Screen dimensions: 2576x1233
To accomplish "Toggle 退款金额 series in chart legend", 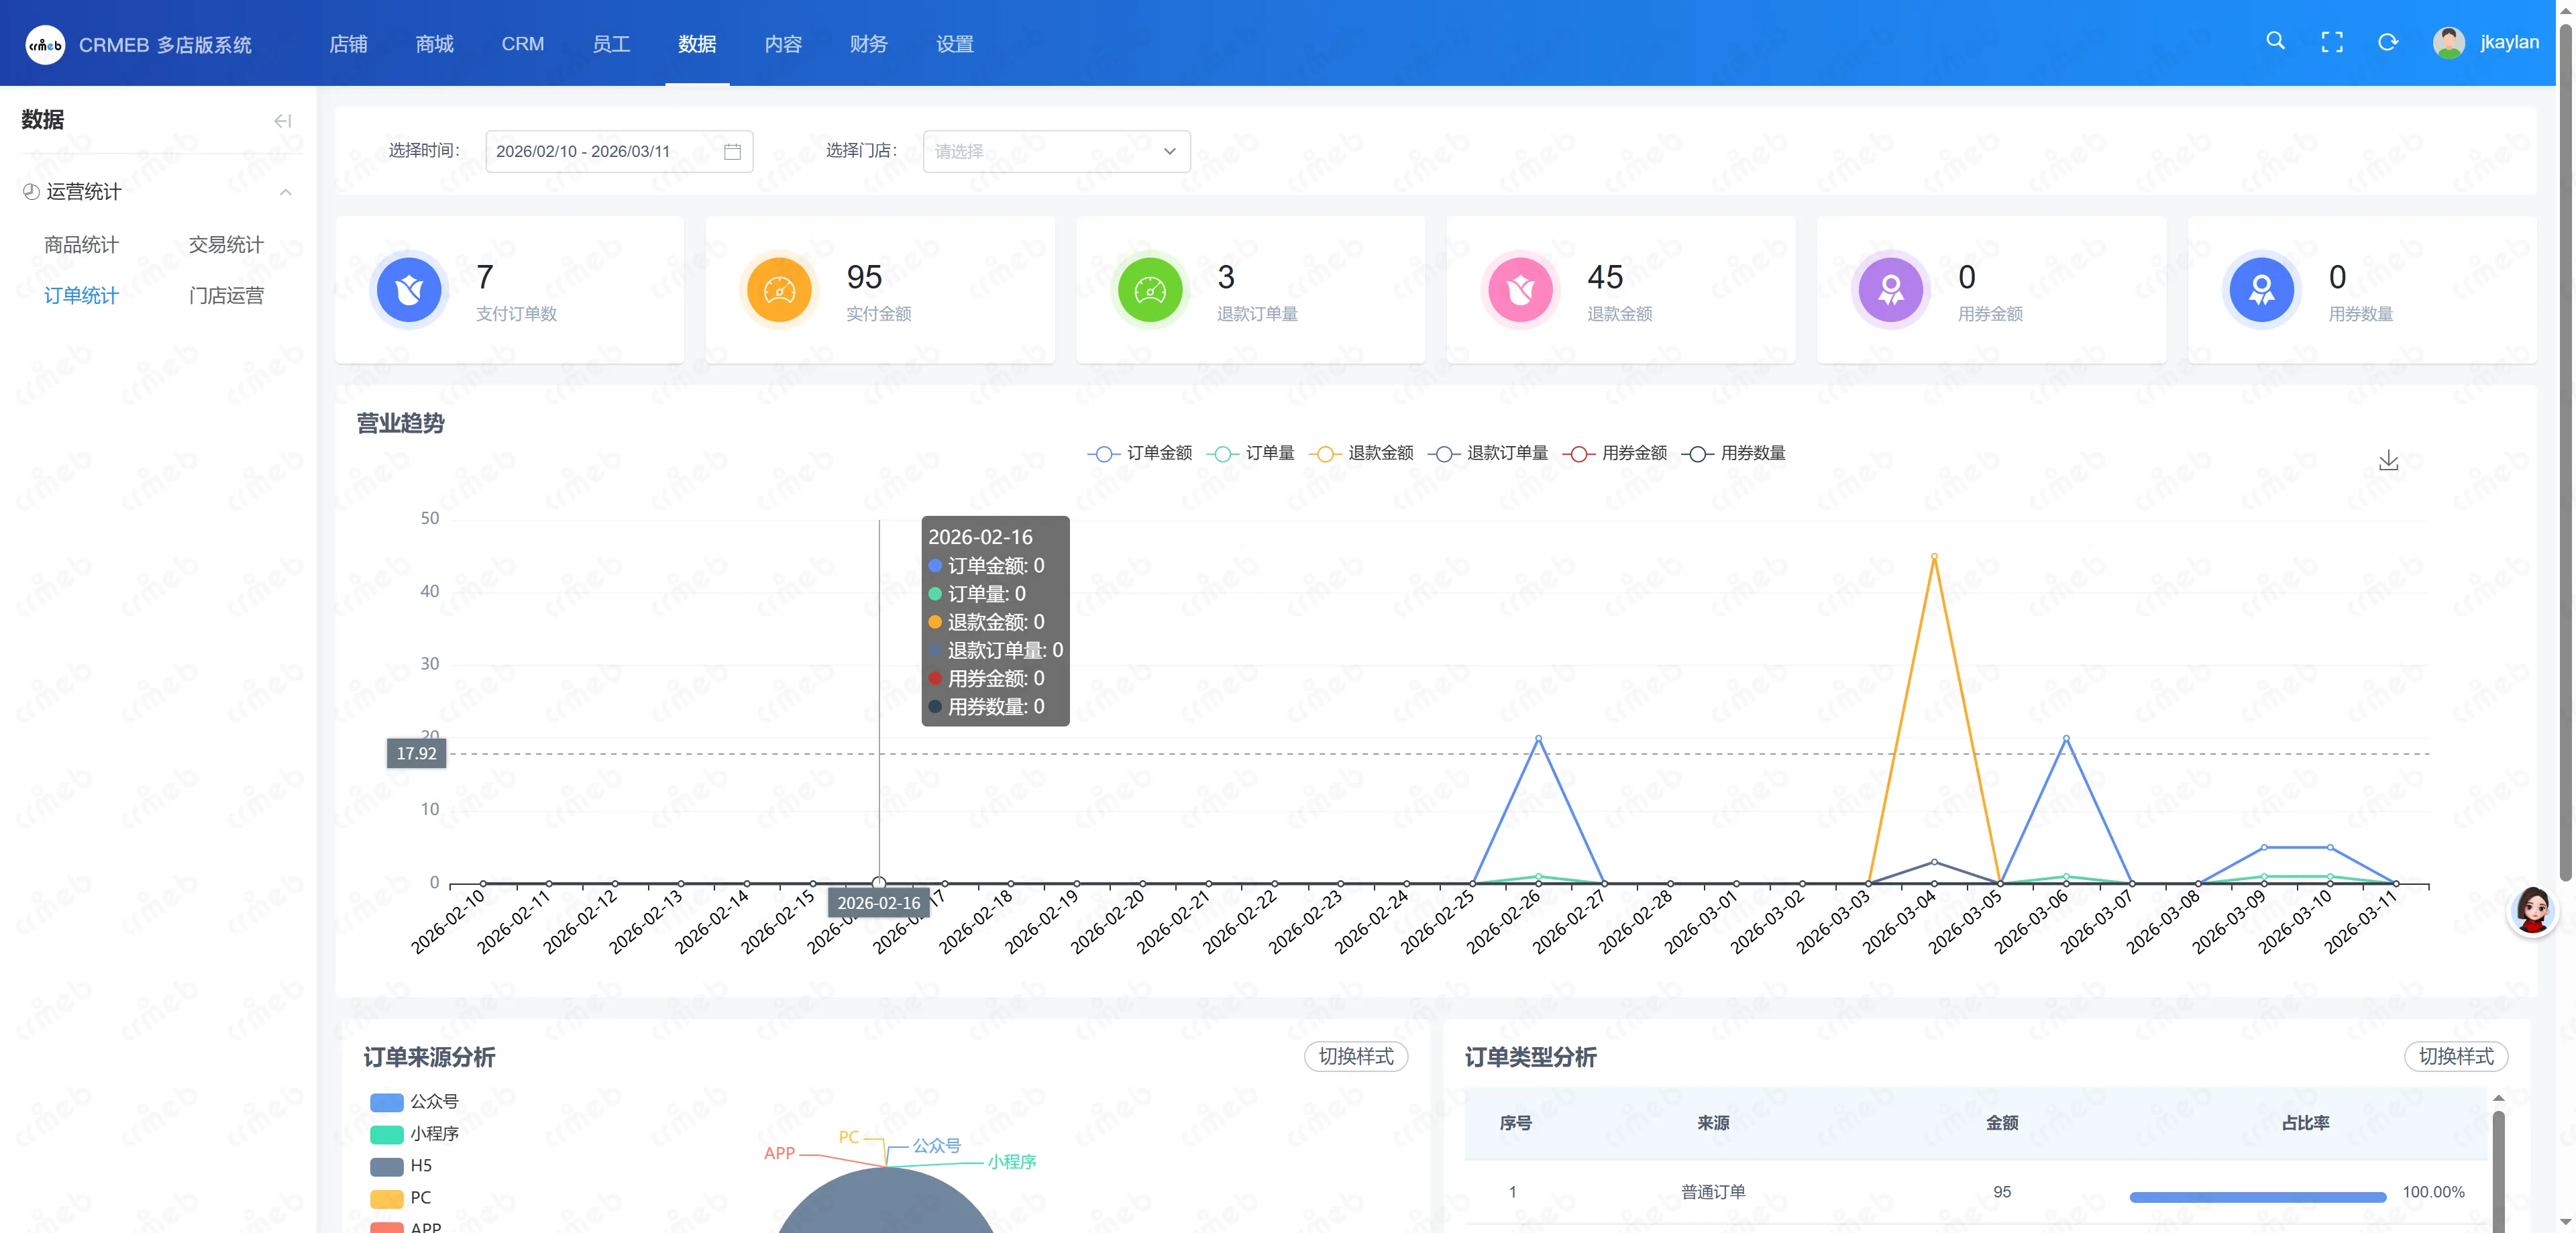I will point(1361,453).
